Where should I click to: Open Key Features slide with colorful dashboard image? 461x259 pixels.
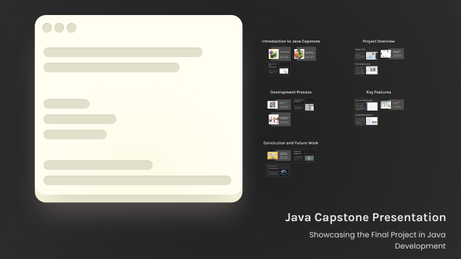pos(392,105)
